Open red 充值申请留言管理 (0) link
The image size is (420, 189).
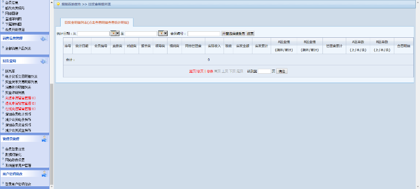(x=21, y=98)
